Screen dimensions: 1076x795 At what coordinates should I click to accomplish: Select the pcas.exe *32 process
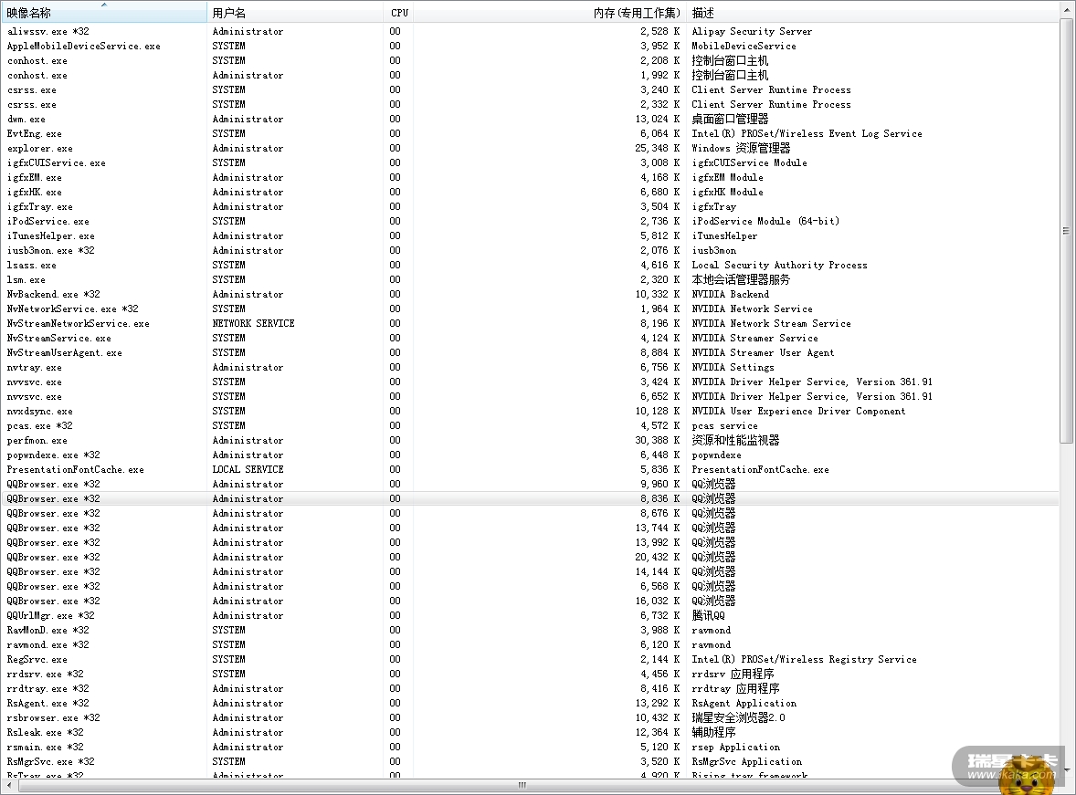pos(530,426)
